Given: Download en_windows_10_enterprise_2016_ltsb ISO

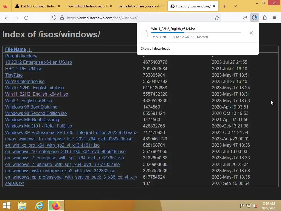Looking at the screenshot, I should pos(65,152).
